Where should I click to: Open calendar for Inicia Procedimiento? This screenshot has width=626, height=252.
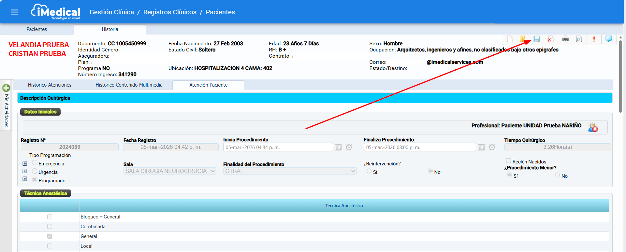click(x=338, y=147)
